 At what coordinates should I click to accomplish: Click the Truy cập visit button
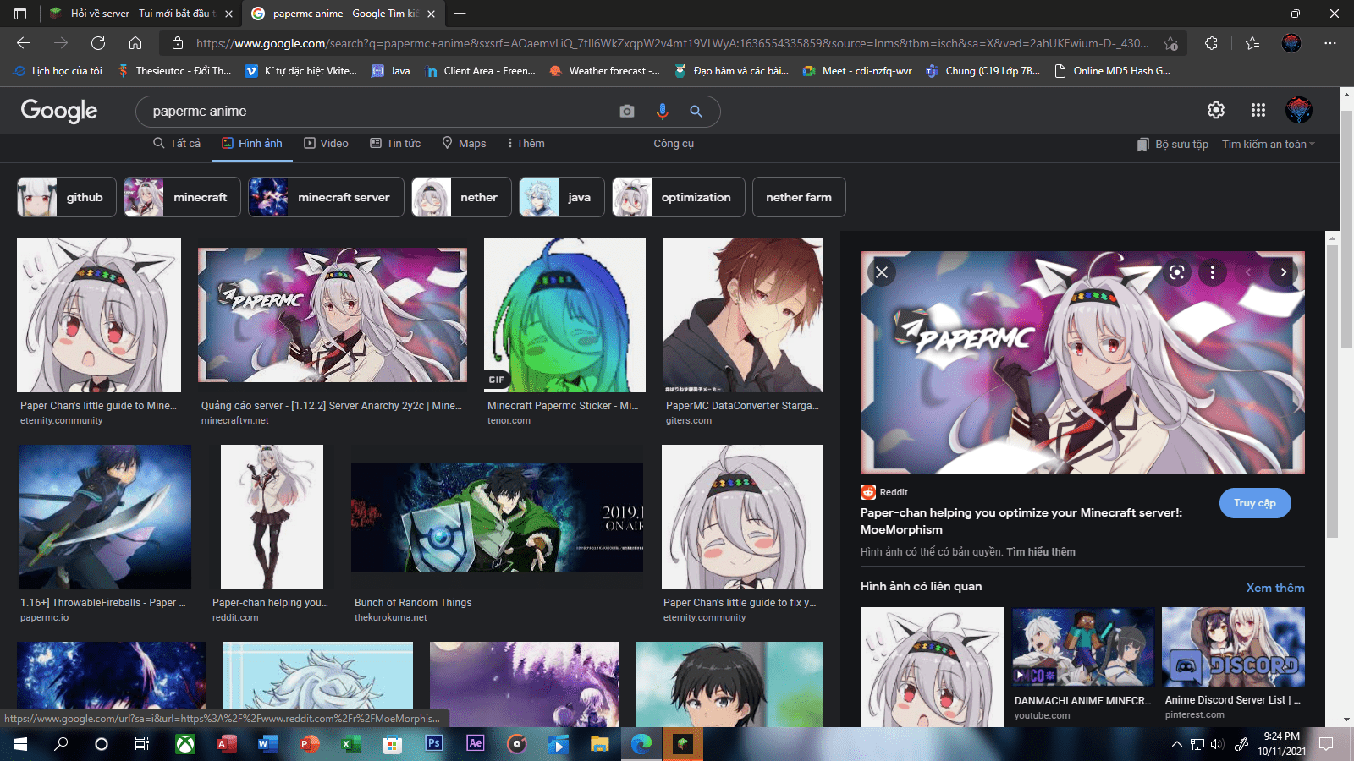[x=1254, y=503]
